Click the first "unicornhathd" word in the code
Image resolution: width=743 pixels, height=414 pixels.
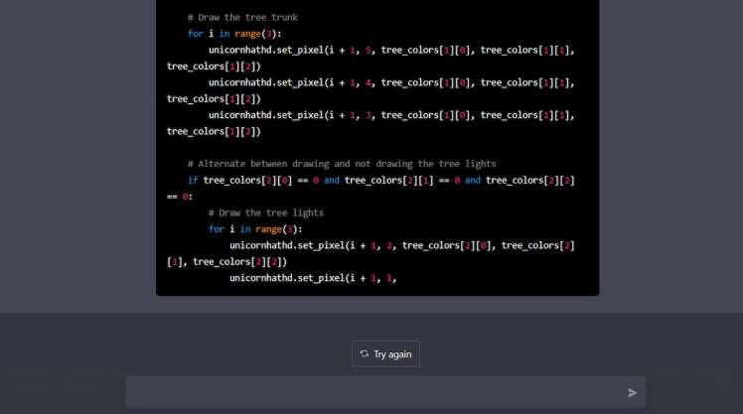(x=239, y=50)
